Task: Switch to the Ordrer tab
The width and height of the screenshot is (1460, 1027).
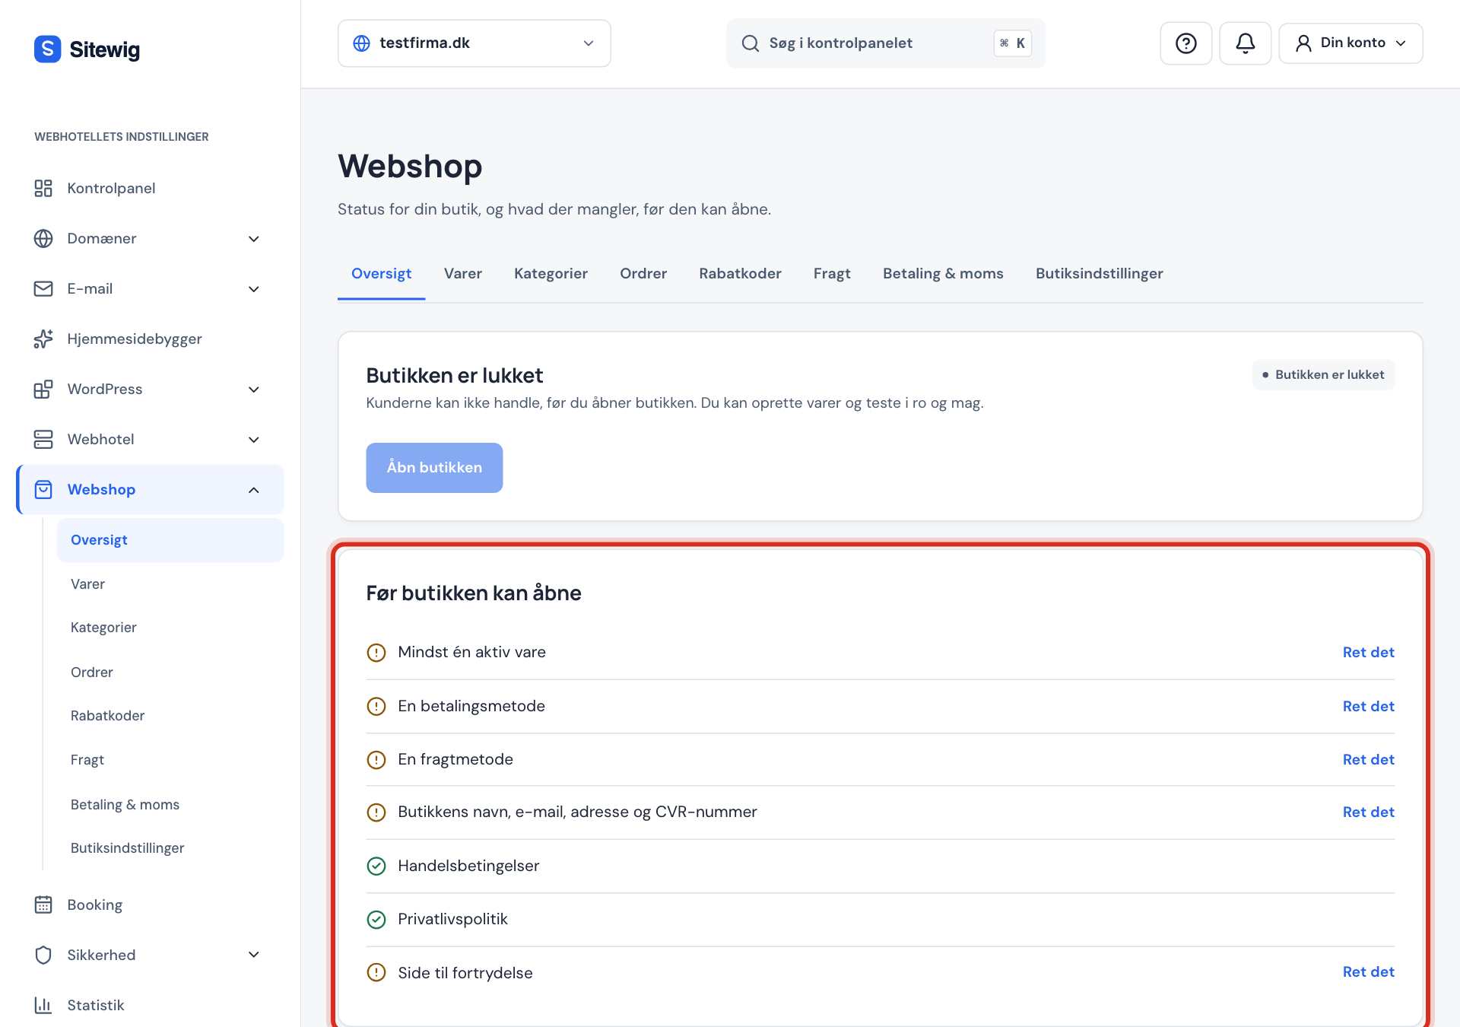Action: point(643,273)
